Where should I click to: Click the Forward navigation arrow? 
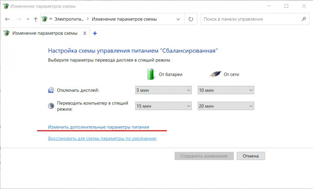19,20
